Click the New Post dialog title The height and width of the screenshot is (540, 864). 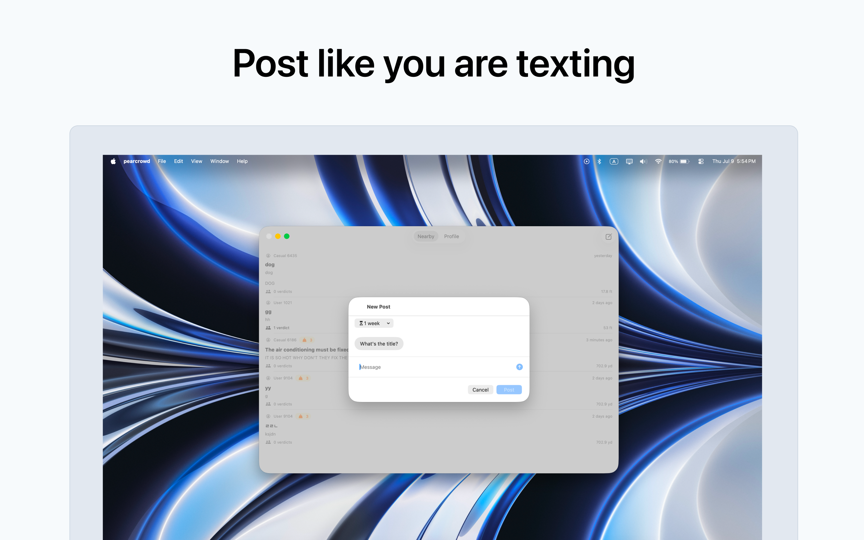point(378,307)
